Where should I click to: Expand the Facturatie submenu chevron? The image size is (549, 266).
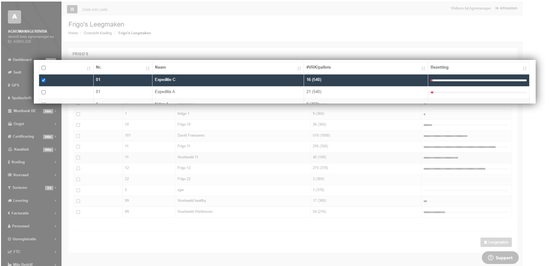tap(55, 214)
